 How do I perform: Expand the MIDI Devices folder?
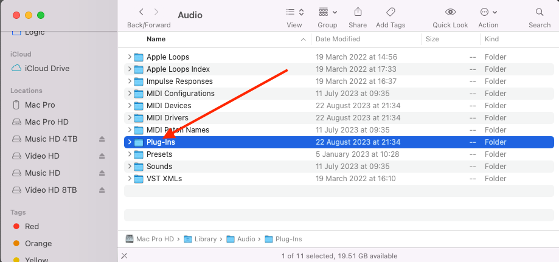point(130,106)
